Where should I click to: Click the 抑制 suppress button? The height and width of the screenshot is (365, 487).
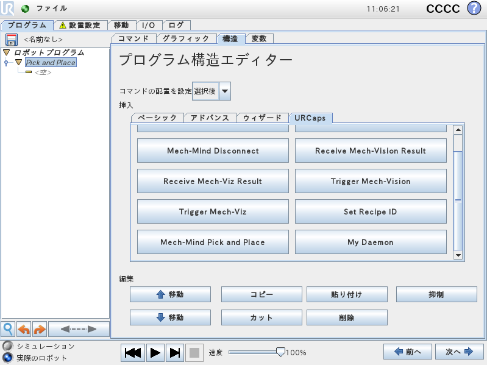click(x=436, y=294)
